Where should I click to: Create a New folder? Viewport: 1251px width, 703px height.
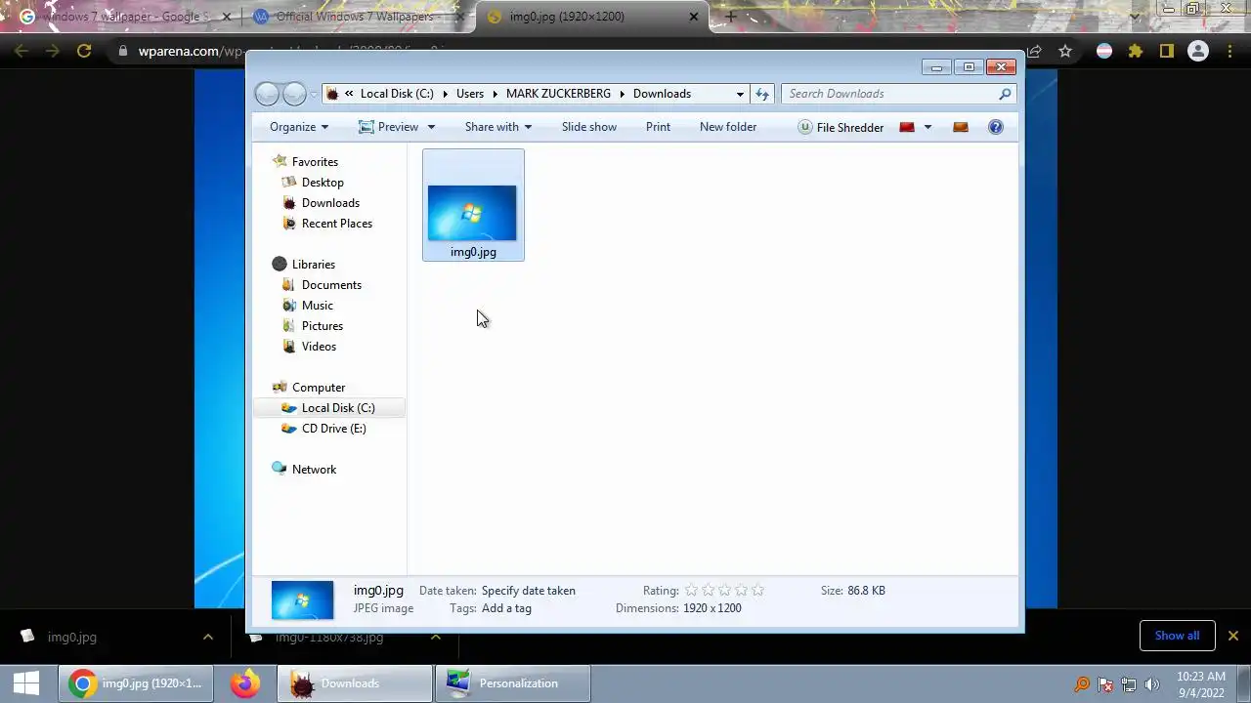(x=728, y=127)
